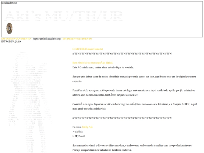Click the ASCII art figure portrait
The width and height of the screenshot is (204, 153).
click(x=31, y=102)
